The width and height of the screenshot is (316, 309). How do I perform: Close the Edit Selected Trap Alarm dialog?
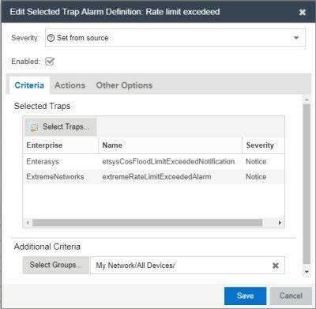click(x=303, y=12)
